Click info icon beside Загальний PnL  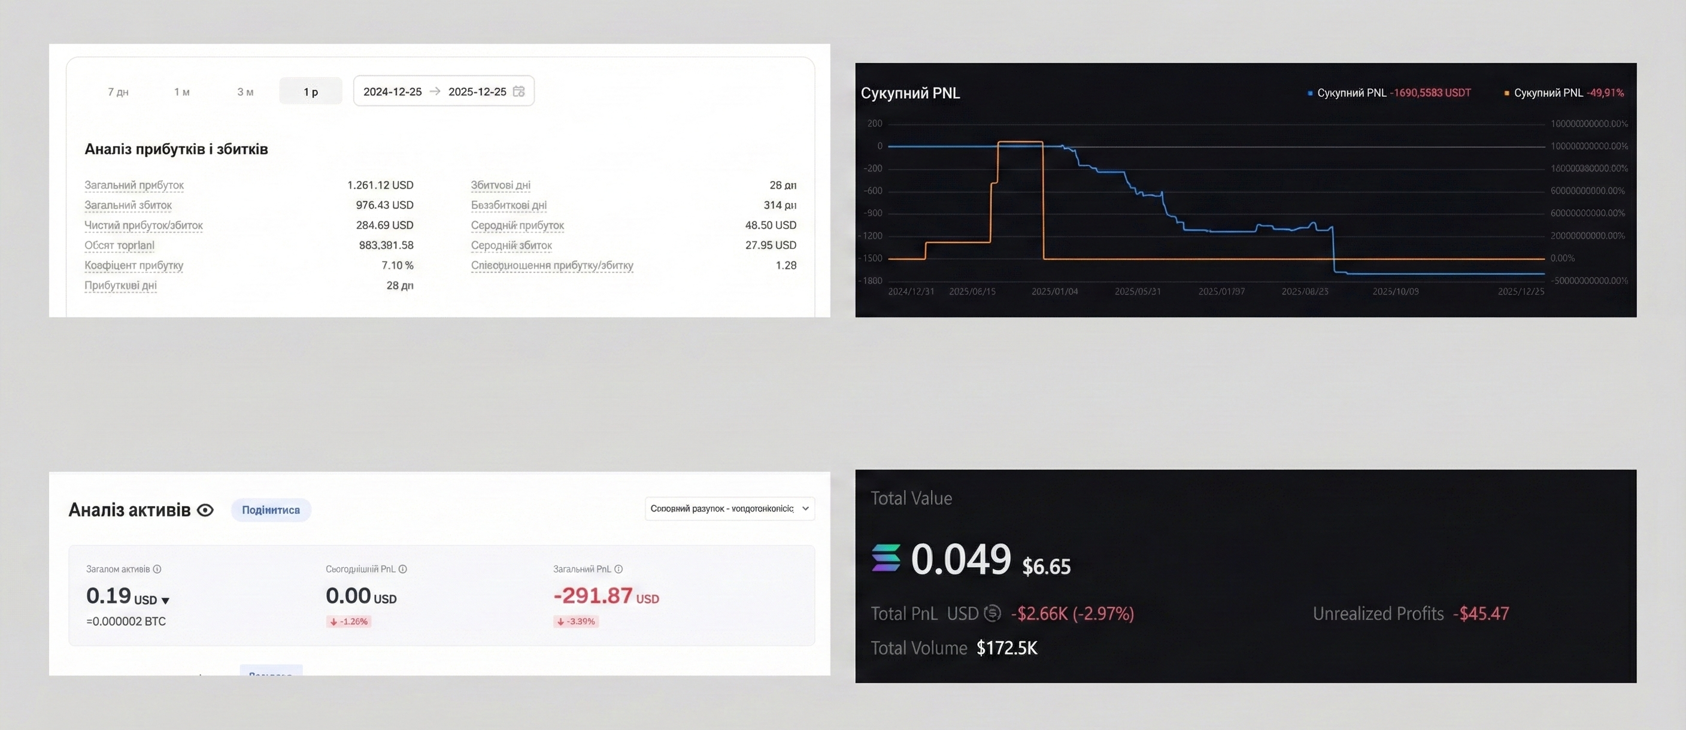pos(618,569)
